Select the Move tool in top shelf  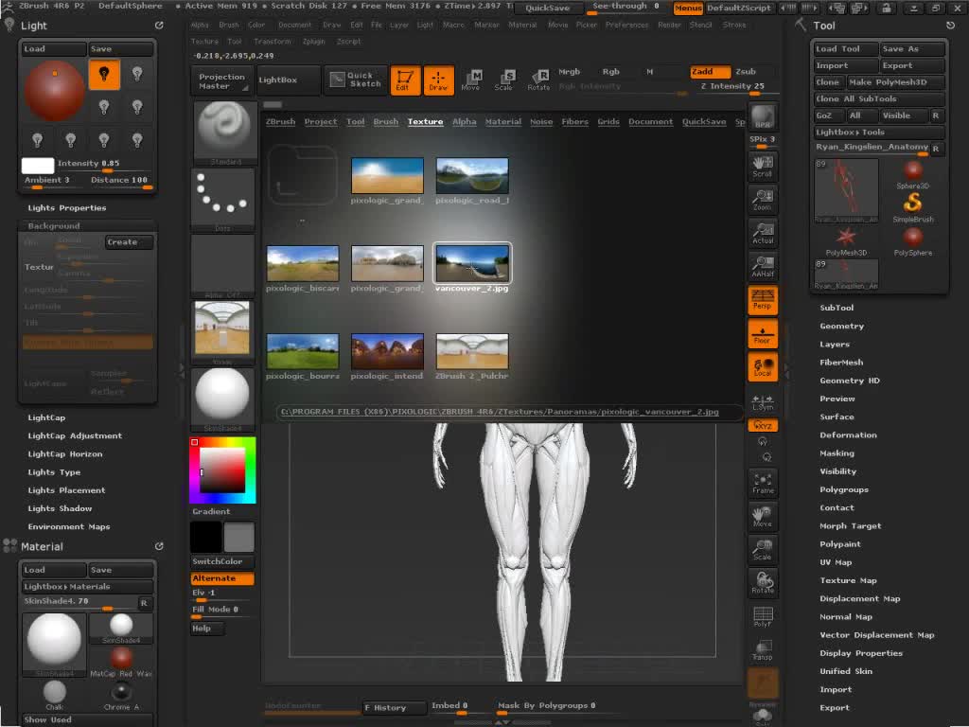pos(471,80)
